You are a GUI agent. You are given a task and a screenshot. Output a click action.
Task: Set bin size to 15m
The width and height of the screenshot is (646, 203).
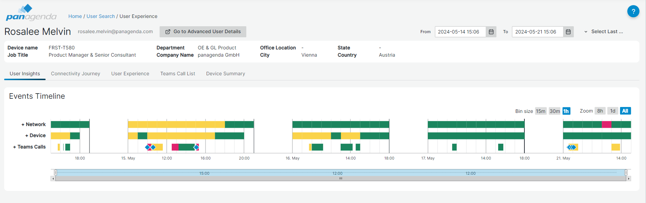[x=541, y=111]
